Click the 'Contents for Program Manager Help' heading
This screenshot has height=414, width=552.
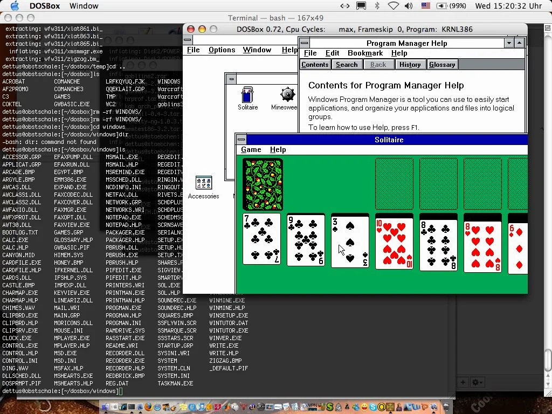[x=386, y=85]
